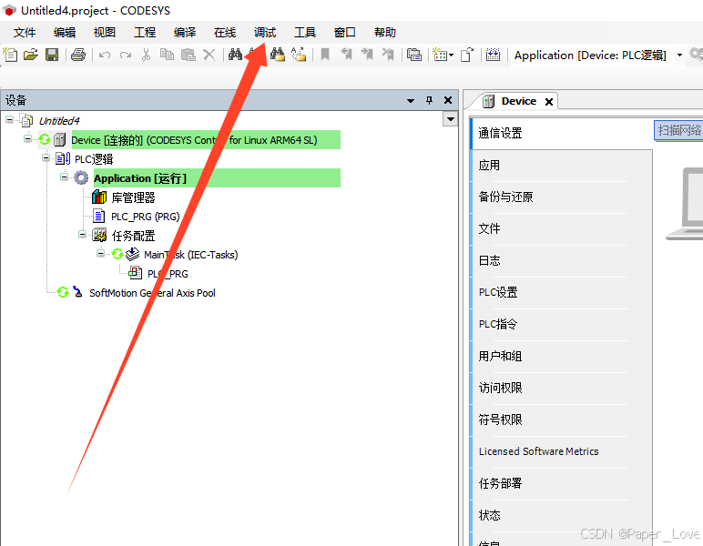Pin the 设备 panel with pushpin icon
Screen dimensions: 703x546
(x=429, y=100)
